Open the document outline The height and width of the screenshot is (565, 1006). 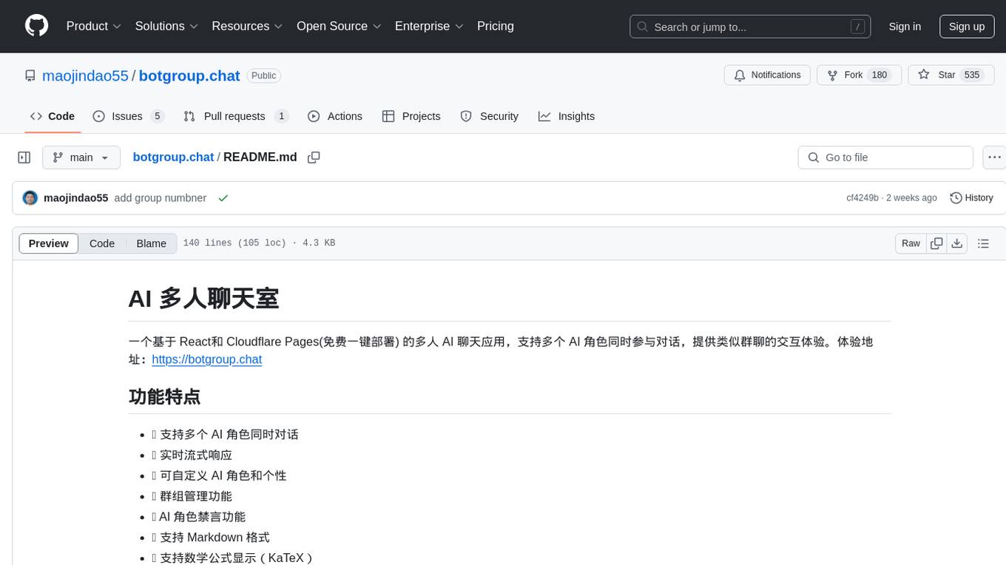[x=983, y=243]
